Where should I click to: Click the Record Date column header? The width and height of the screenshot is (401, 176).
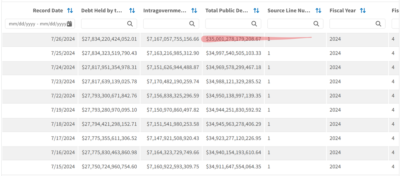coord(48,11)
